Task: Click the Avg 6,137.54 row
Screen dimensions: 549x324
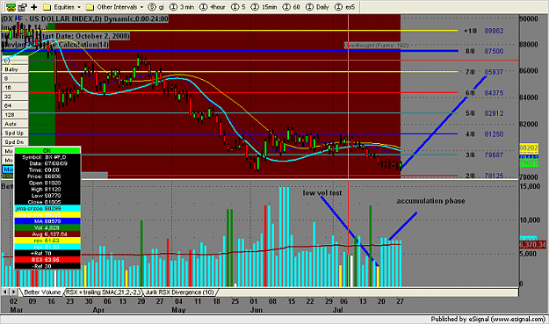Action: pyautogui.click(x=47, y=234)
